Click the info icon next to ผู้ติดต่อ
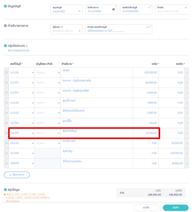 [x=62, y=27]
